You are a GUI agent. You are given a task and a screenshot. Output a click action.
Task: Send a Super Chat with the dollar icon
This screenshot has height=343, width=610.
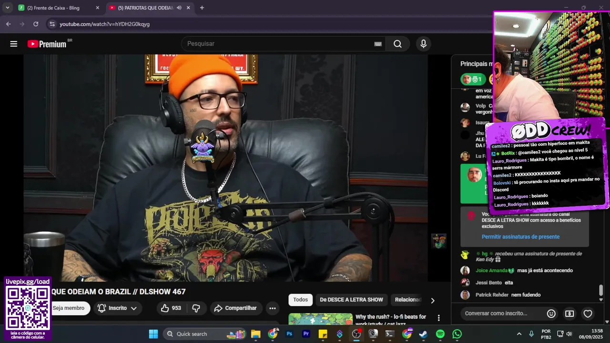tap(569, 313)
